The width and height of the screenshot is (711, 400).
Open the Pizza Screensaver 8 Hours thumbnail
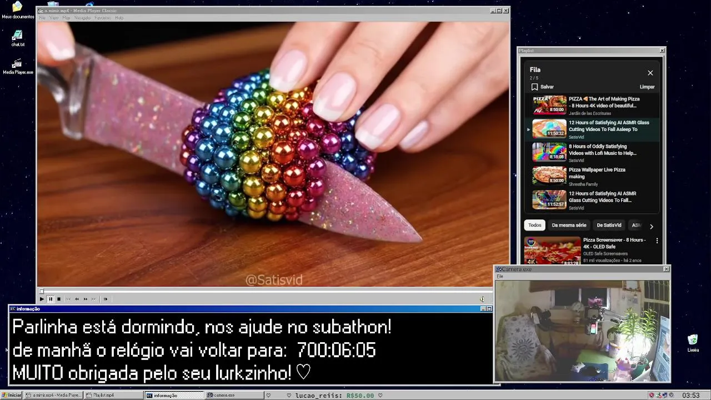tap(553, 251)
